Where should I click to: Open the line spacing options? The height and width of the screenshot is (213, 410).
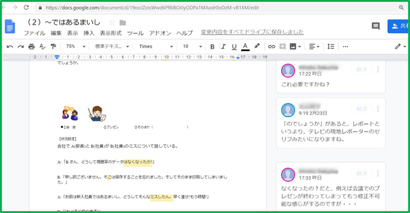coord(331,46)
